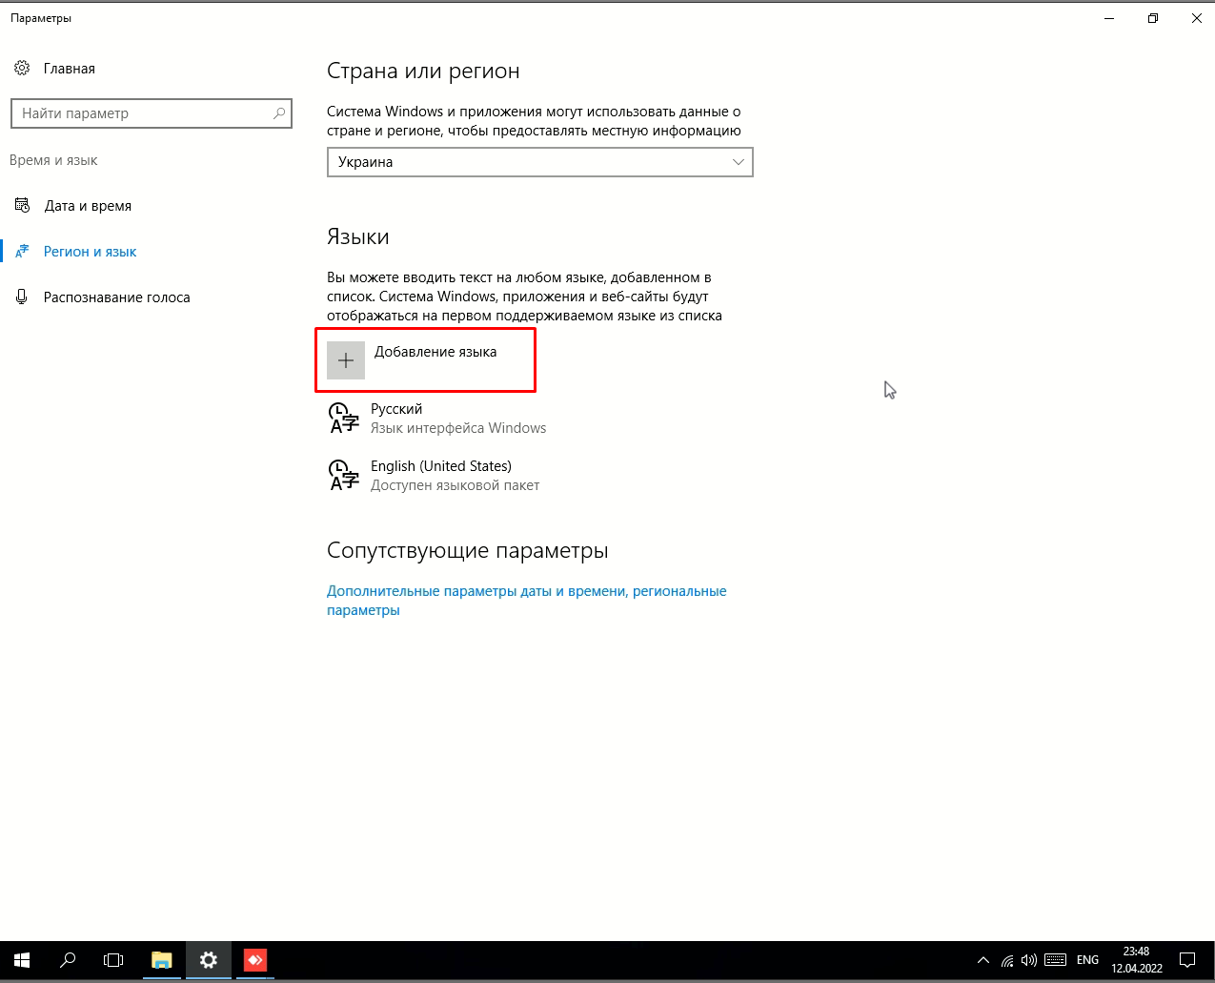Select Распознавание голоса in sidebar
The height and width of the screenshot is (983, 1215).
pos(116,297)
